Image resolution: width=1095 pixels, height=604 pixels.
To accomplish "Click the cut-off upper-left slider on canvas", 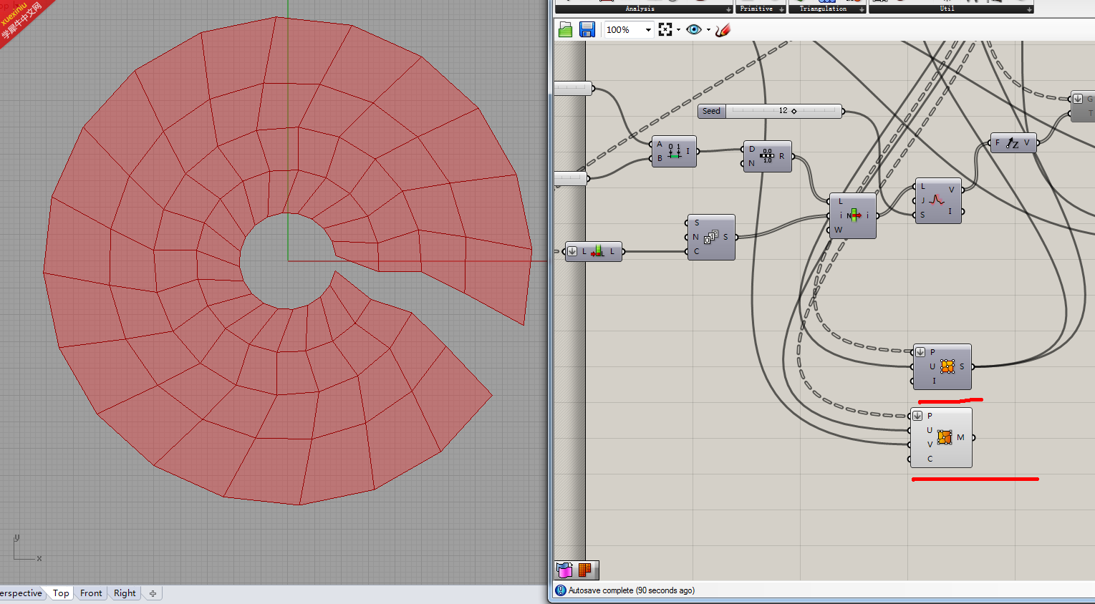I will pyautogui.click(x=573, y=88).
